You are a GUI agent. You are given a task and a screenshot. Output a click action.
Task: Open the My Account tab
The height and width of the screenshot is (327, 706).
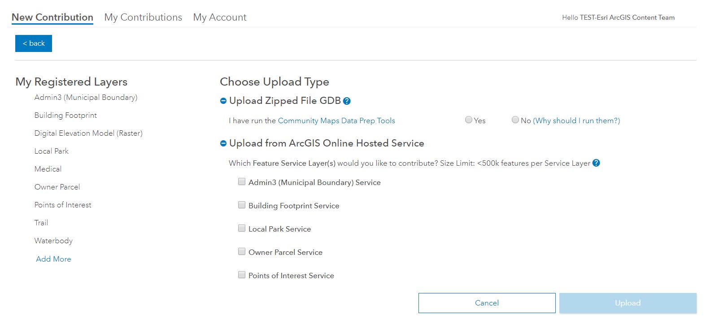tap(220, 17)
